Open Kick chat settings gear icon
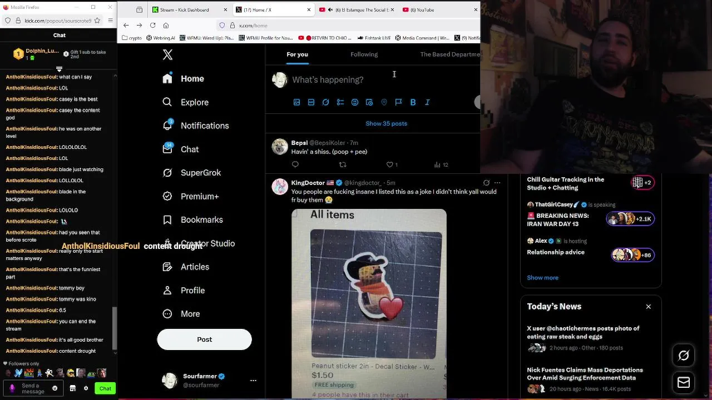712x400 pixels. 86,388
